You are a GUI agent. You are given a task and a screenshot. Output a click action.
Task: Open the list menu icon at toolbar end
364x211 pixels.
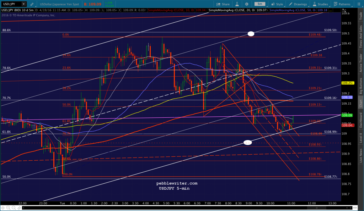(x=358, y=4)
